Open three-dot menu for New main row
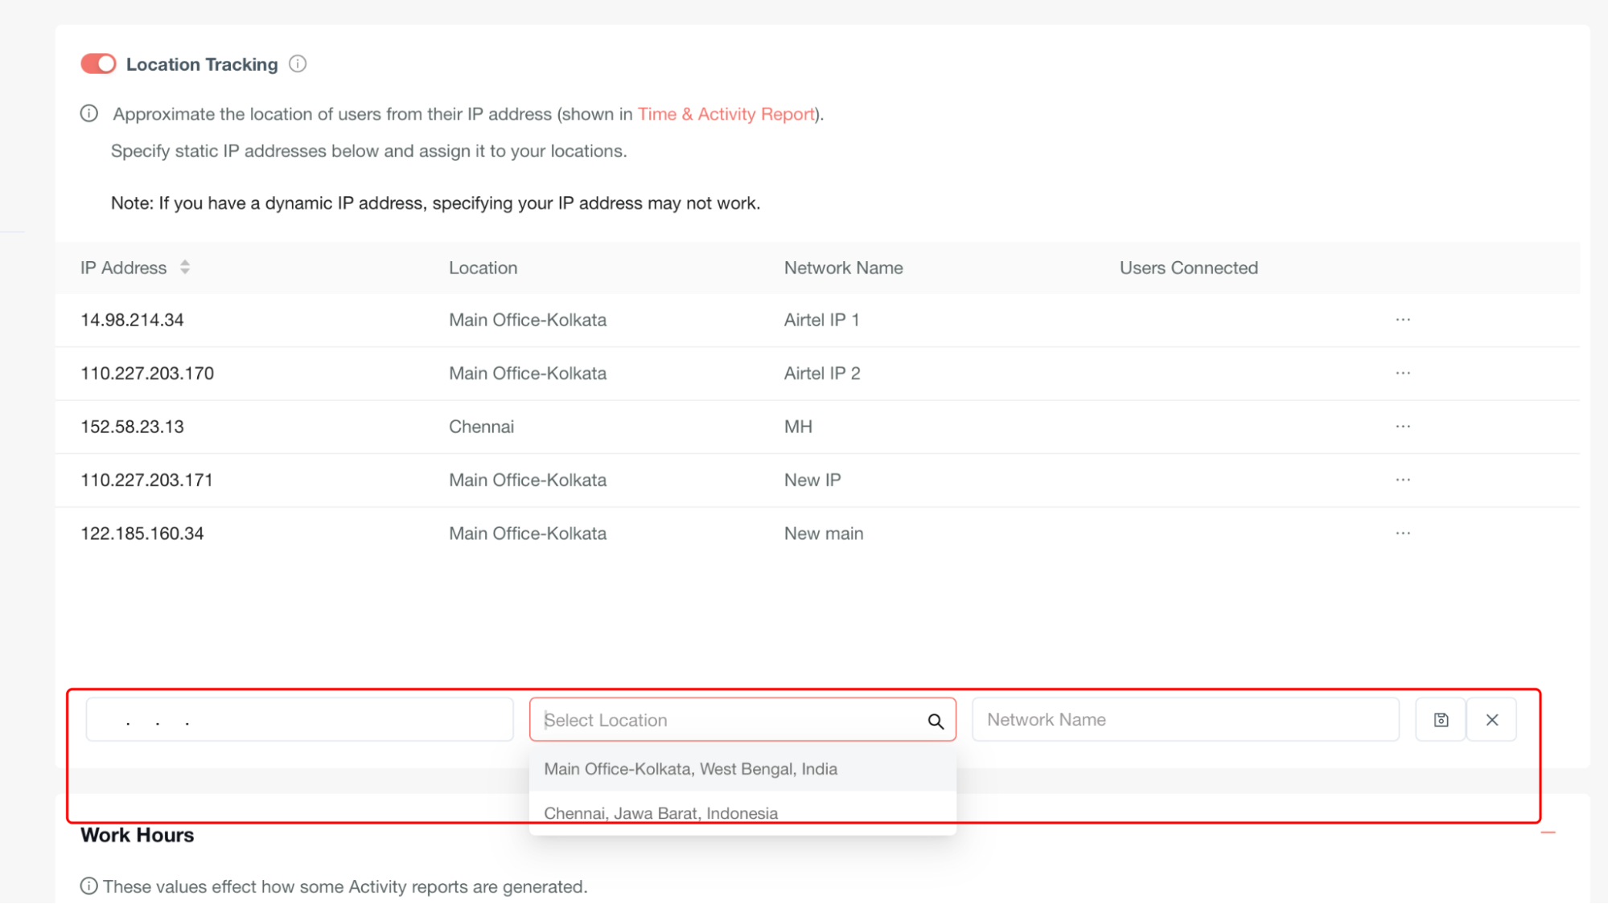This screenshot has width=1608, height=904. pos(1403,534)
